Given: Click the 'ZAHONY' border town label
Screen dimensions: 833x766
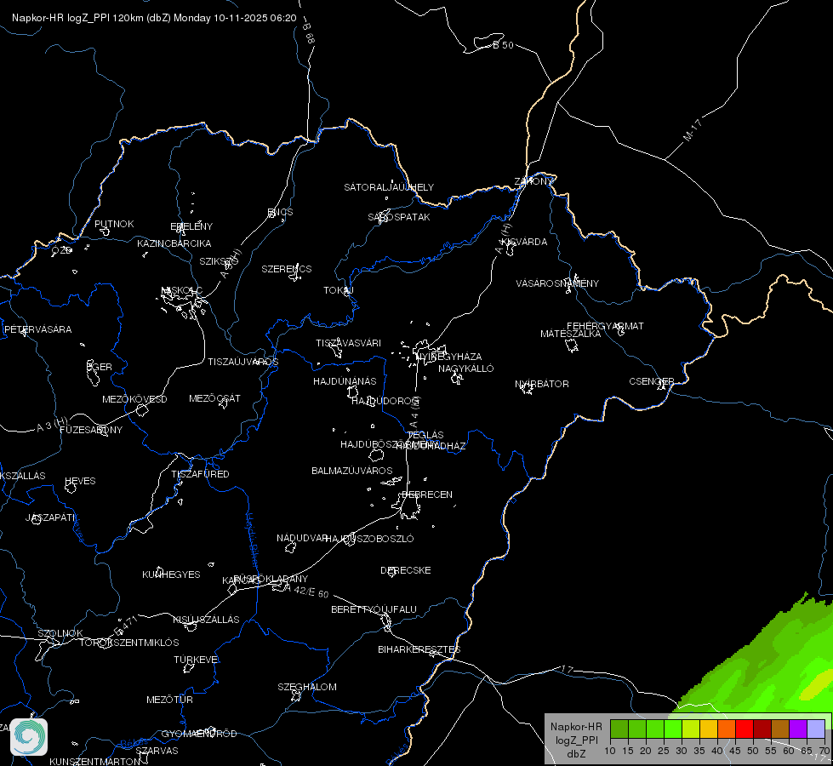Looking at the screenshot, I should coord(533,181).
